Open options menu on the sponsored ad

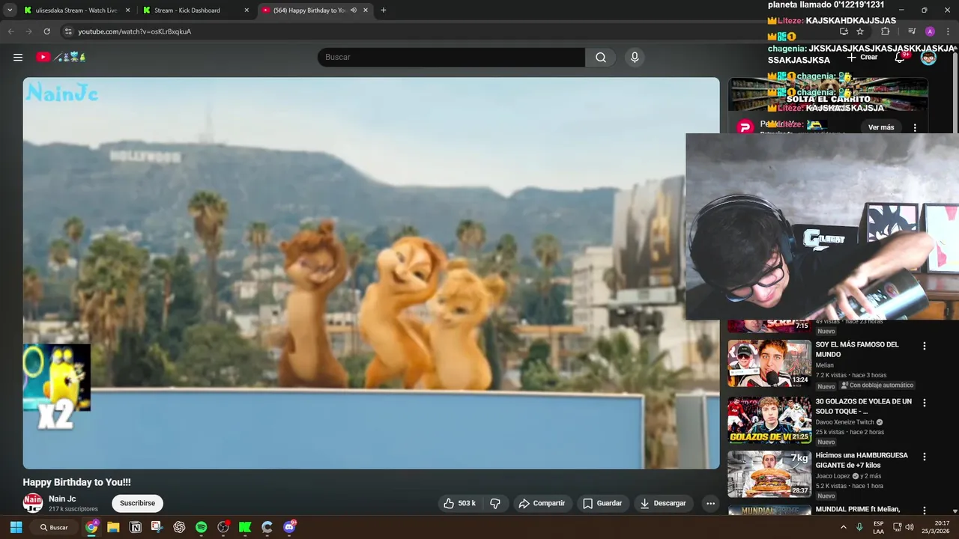[915, 127]
